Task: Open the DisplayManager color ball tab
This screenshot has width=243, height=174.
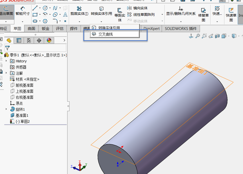Action: pyautogui.click(x=49, y=40)
